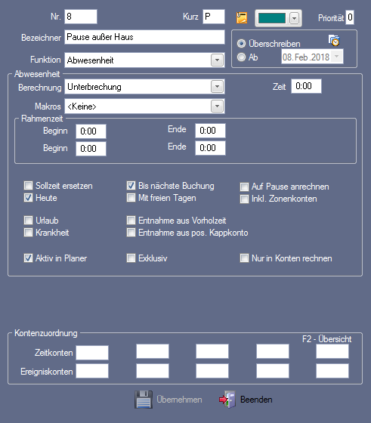The height and width of the screenshot is (423, 371).
Task: Select the Ab radio button
Action: point(241,57)
